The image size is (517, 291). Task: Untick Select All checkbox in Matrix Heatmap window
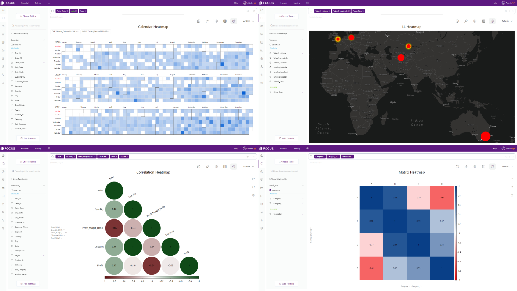coord(270,190)
